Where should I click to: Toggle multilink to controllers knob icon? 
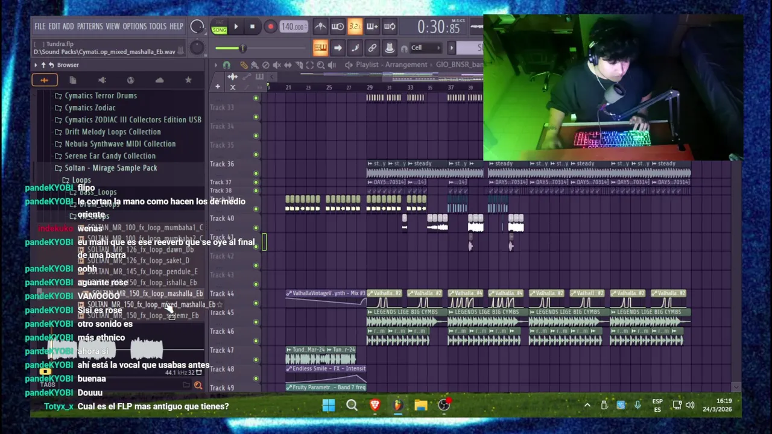coord(390,48)
